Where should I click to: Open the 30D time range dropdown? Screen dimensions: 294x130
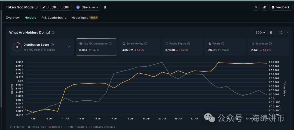(x=261, y=33)
